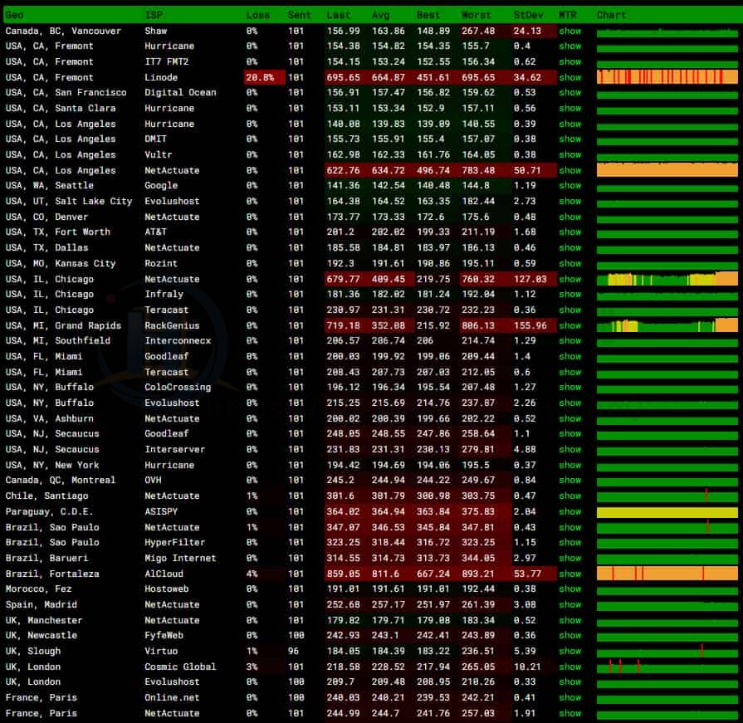Click the chart for NetActuate Chicago row
743x723 pixels.
pos(667,279)
